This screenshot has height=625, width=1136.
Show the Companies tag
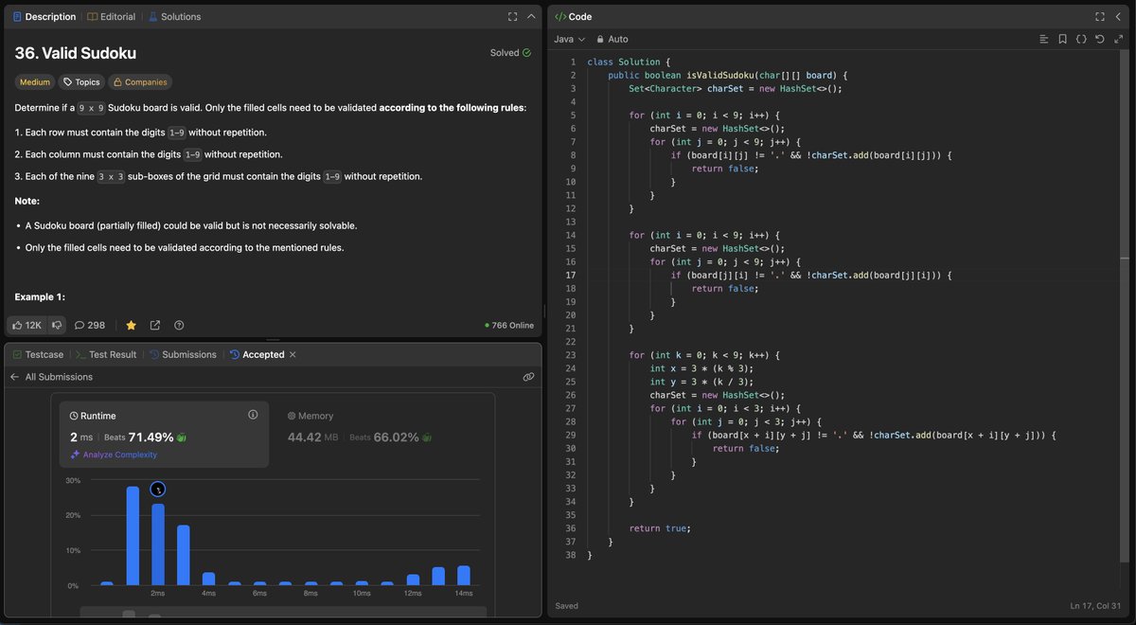[139, 82]
